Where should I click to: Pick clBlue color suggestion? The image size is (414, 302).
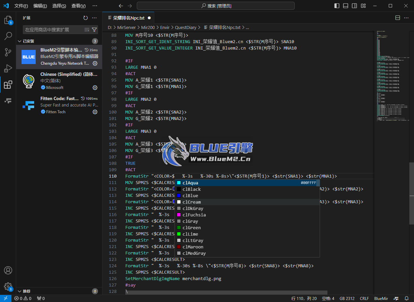click(x=247, y=195)
